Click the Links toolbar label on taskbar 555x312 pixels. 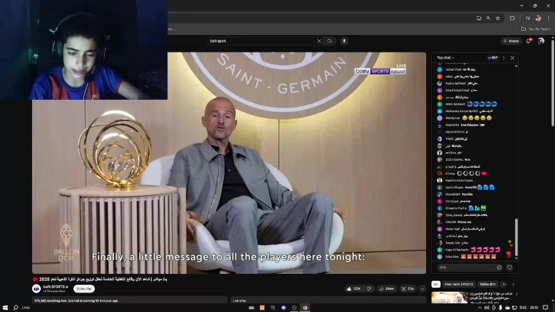point(26,308)
